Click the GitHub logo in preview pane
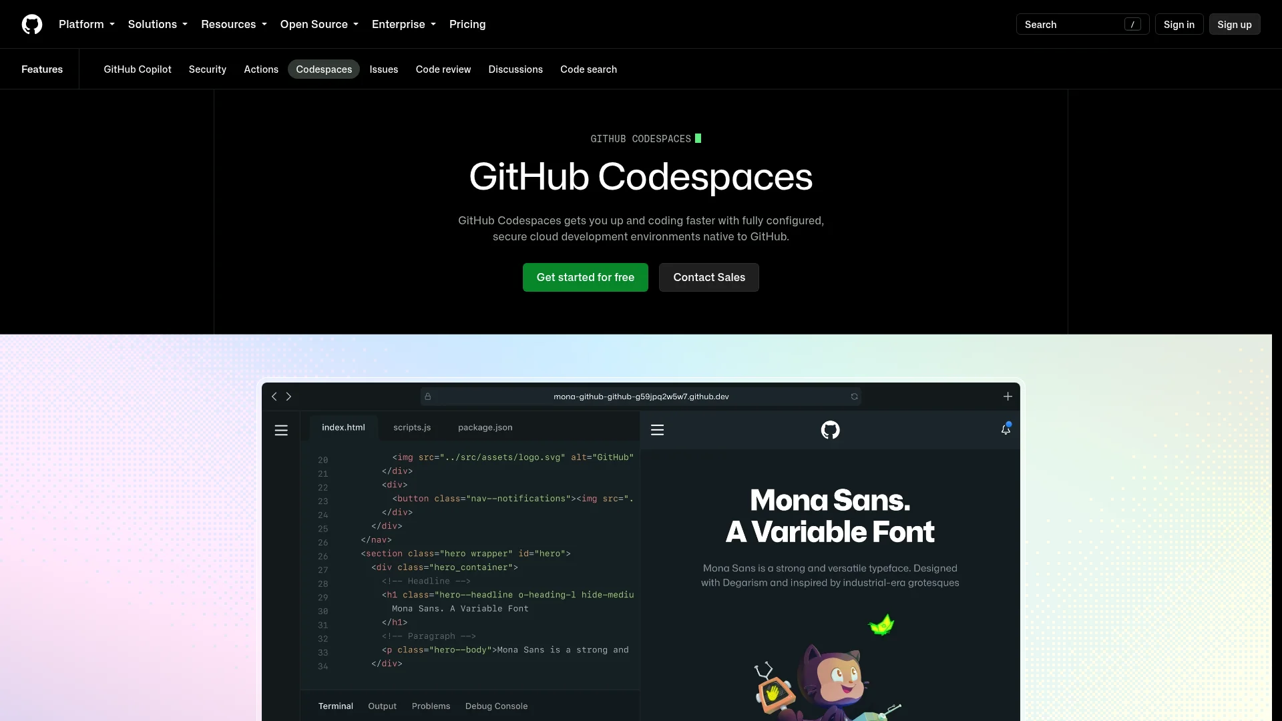The height and width of the screenshot is (721, 1282). pos(830,430)
